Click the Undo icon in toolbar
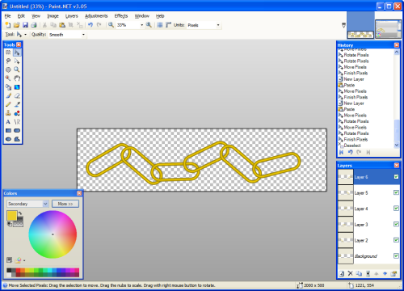Viewport: 404px width, 291px height. pos(90,25)
